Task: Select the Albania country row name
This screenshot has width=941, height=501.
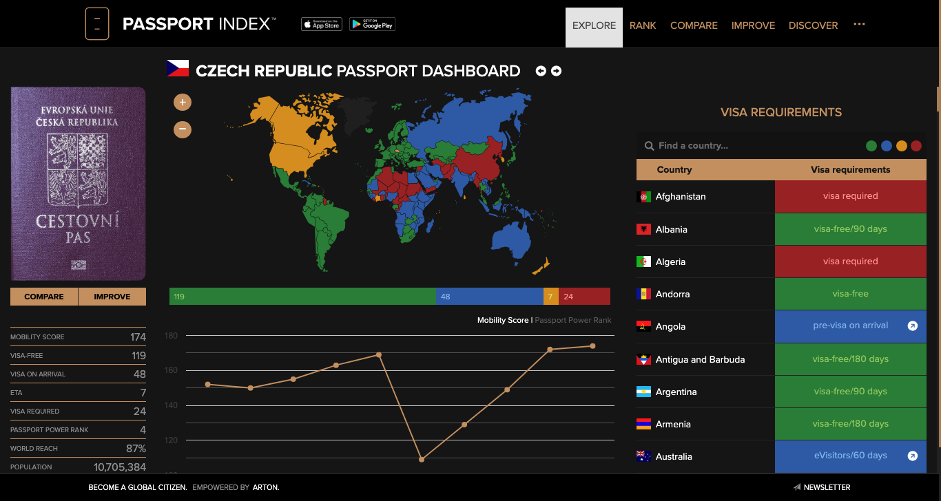Action: click(672, 229)
